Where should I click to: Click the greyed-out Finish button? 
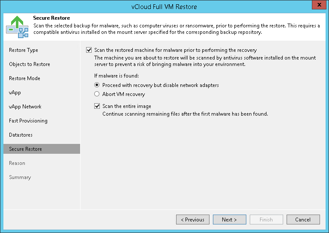[266, 220]
